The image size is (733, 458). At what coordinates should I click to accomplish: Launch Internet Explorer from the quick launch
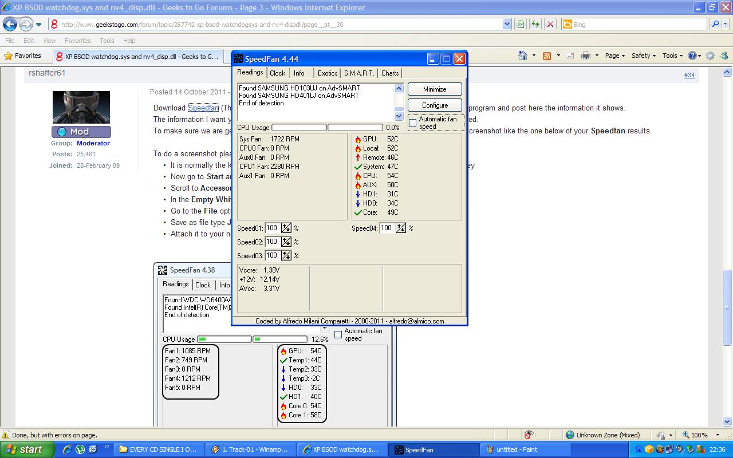tap(67, 449)
